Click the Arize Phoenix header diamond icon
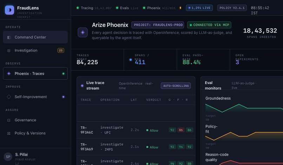Viewport: 283px width, 165px height. coord(83,33)
